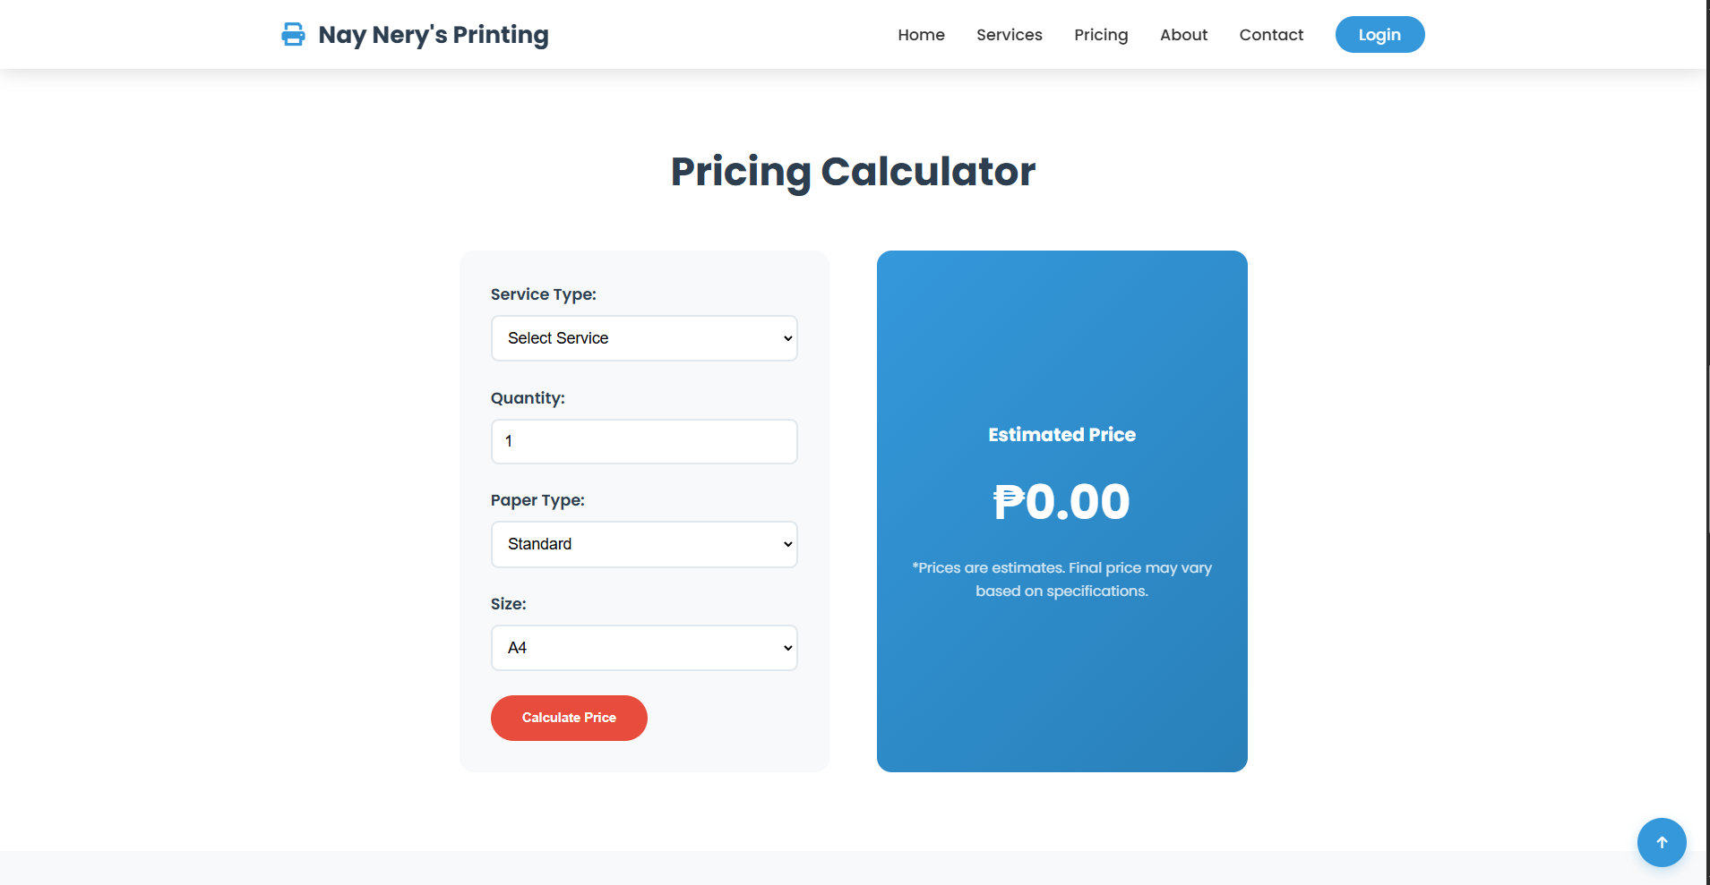1710x885 pixels.
Task: Click the scroll-to-top arrow button
Action: [1662, 842]
